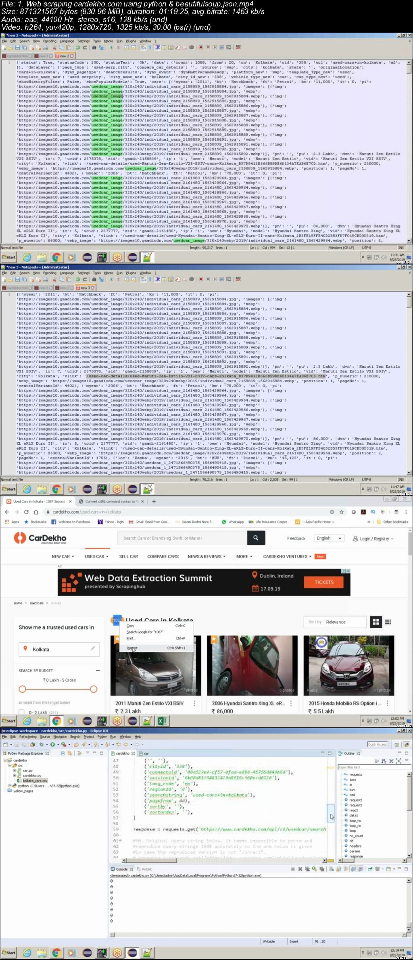Open Plugins menu in 'new 3' Notepad++ window
Screen dimensions: 413x960
[x=131, y=273]
